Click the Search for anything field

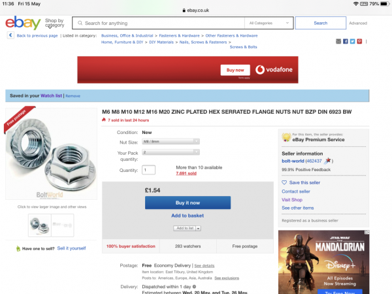tap(163, 23)
